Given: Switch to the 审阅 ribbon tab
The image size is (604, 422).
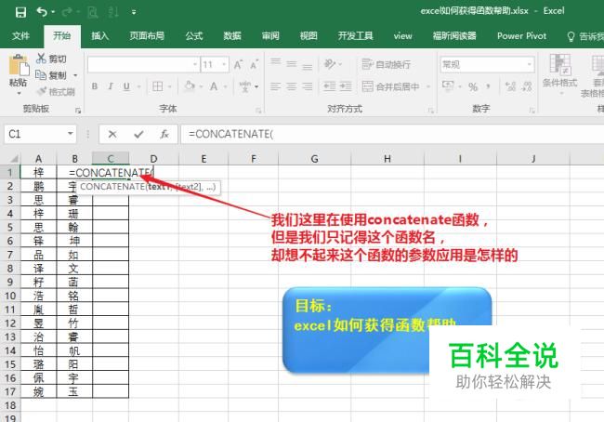Looking at the screenshot, I should coord(270,36).
